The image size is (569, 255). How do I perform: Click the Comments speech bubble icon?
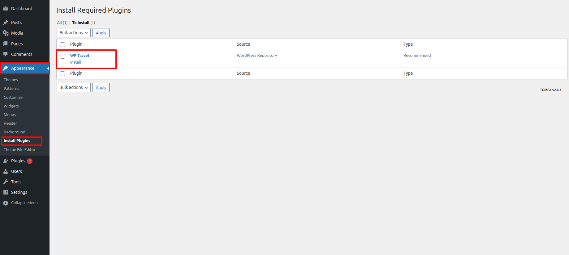[6, 54]
